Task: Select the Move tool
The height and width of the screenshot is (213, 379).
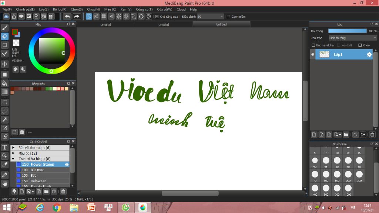Action: tap(4, 64)
